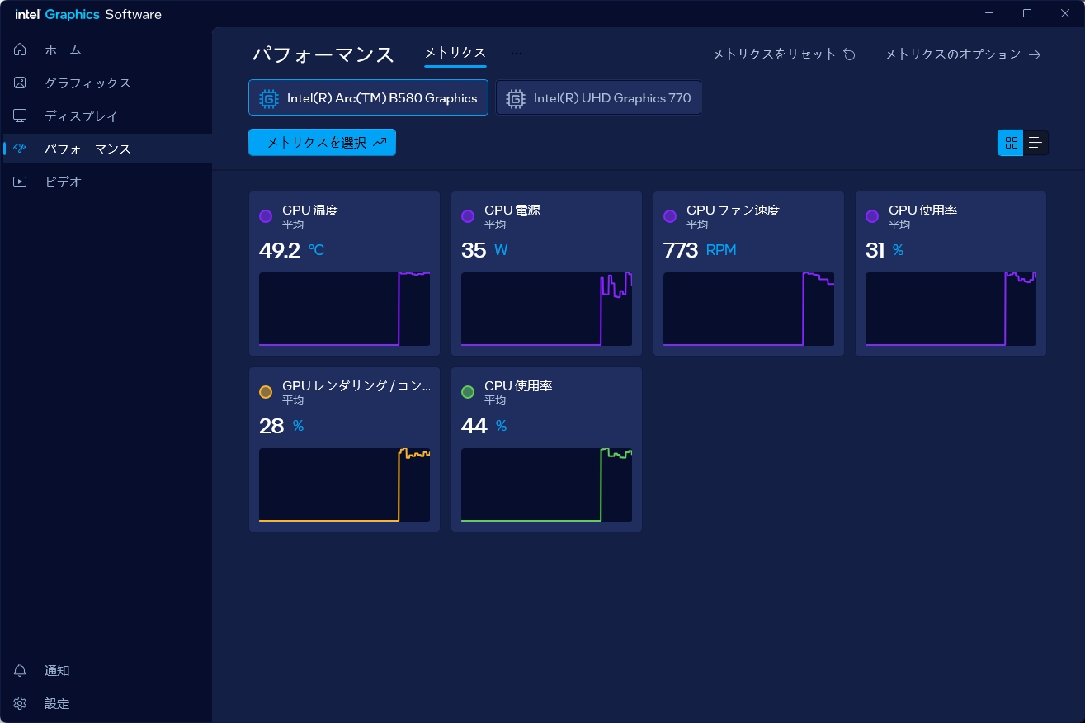Click the green dot on CPU 使用率 card
The image size is (1085, 723).
point(468,392)
